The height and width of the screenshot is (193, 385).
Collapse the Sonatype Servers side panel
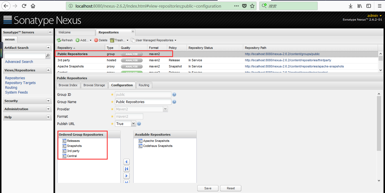(x=50, y=32)
